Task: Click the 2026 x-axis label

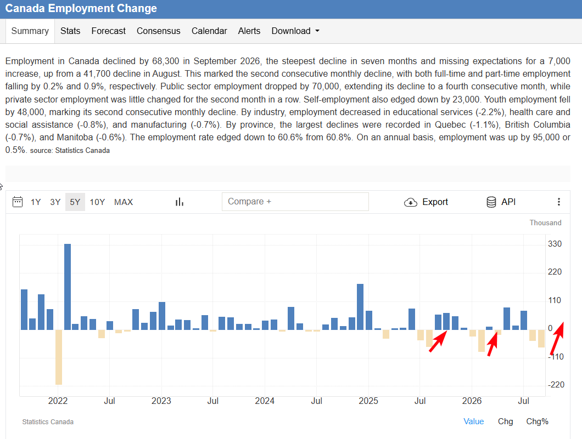Action: (472, 401)
